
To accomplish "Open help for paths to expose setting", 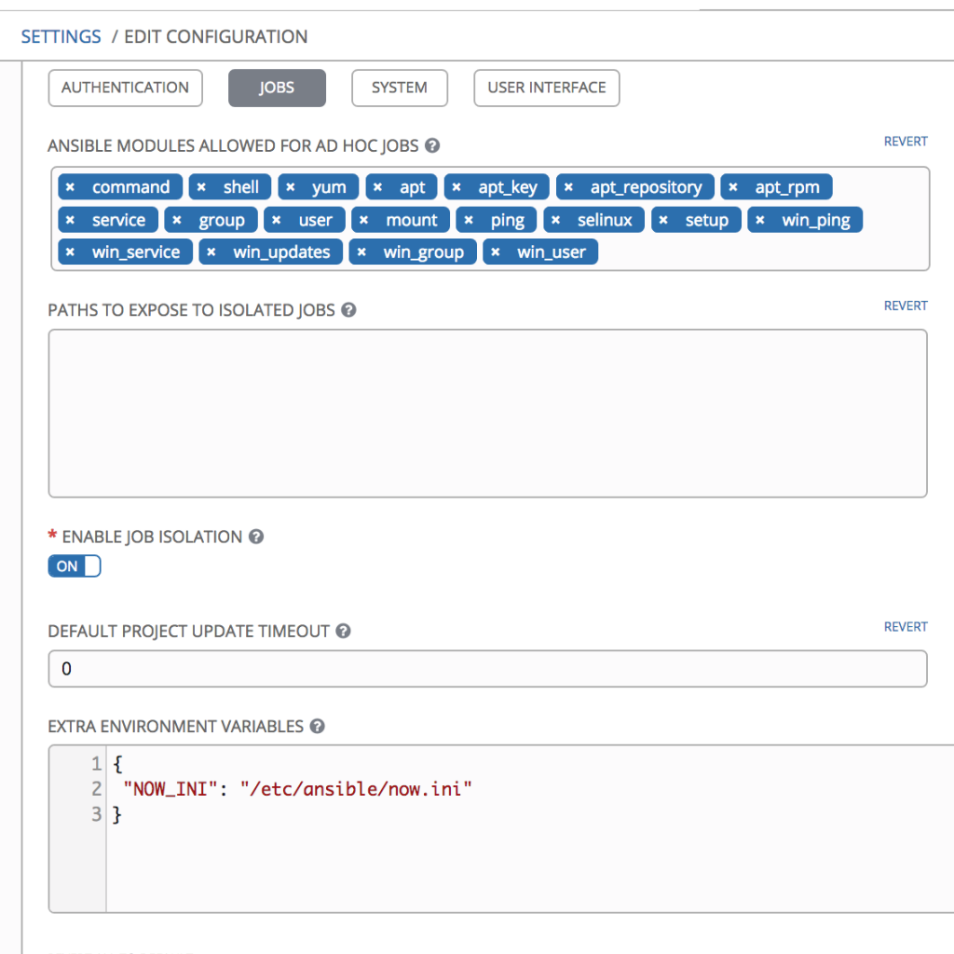I will 348,309.
